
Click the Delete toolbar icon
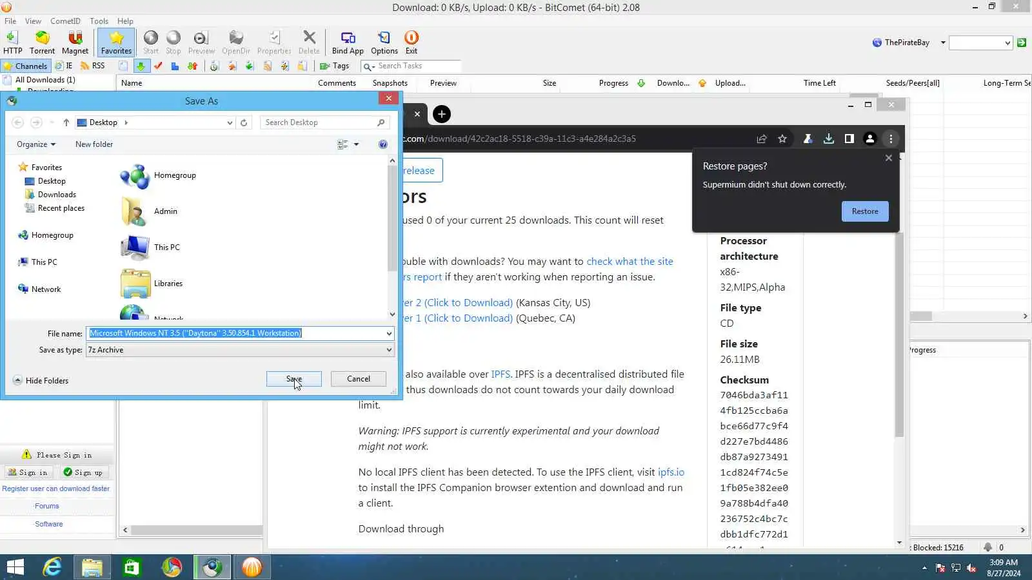(x=309, y=43)
